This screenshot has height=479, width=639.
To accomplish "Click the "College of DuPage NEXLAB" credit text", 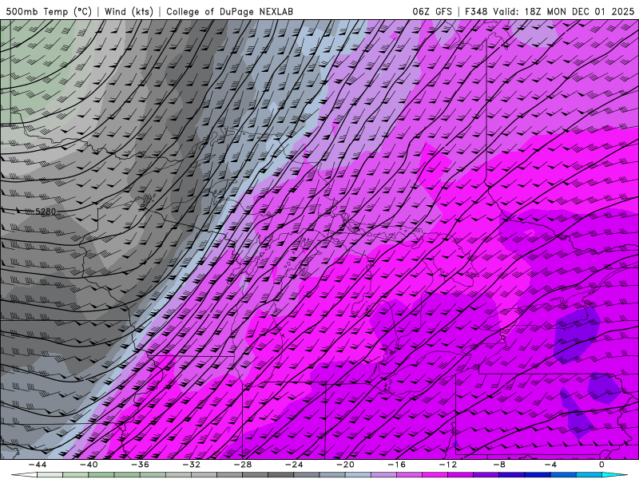I will click(x=229, y=11).
